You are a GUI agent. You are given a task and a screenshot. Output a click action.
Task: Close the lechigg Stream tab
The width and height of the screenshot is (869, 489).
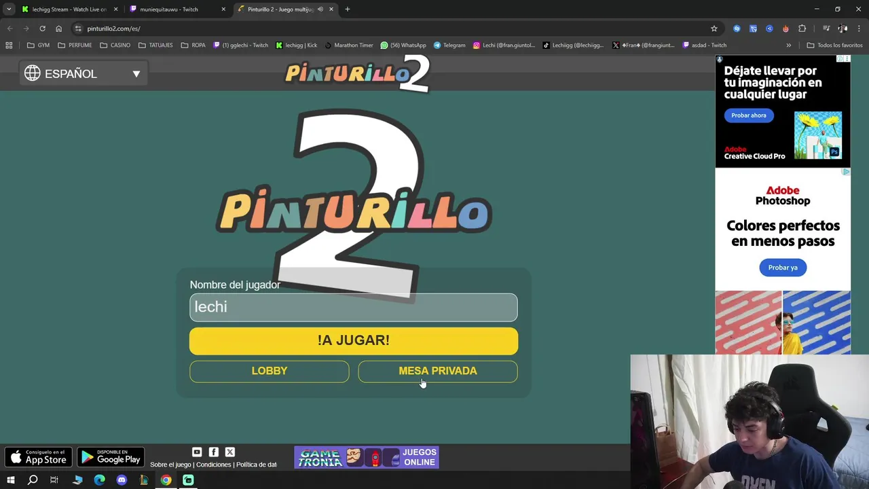[x=115, y=9]
